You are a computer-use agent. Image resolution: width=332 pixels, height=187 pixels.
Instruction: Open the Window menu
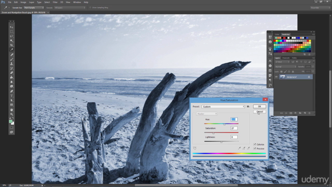pyautogui.click(x=77, y=2)
